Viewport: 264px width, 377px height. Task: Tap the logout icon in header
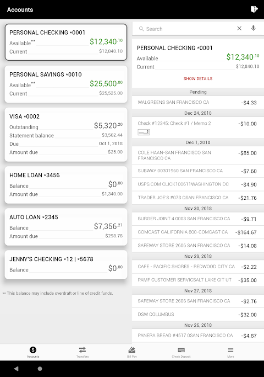pyautogui.click(x=254, y=9)
